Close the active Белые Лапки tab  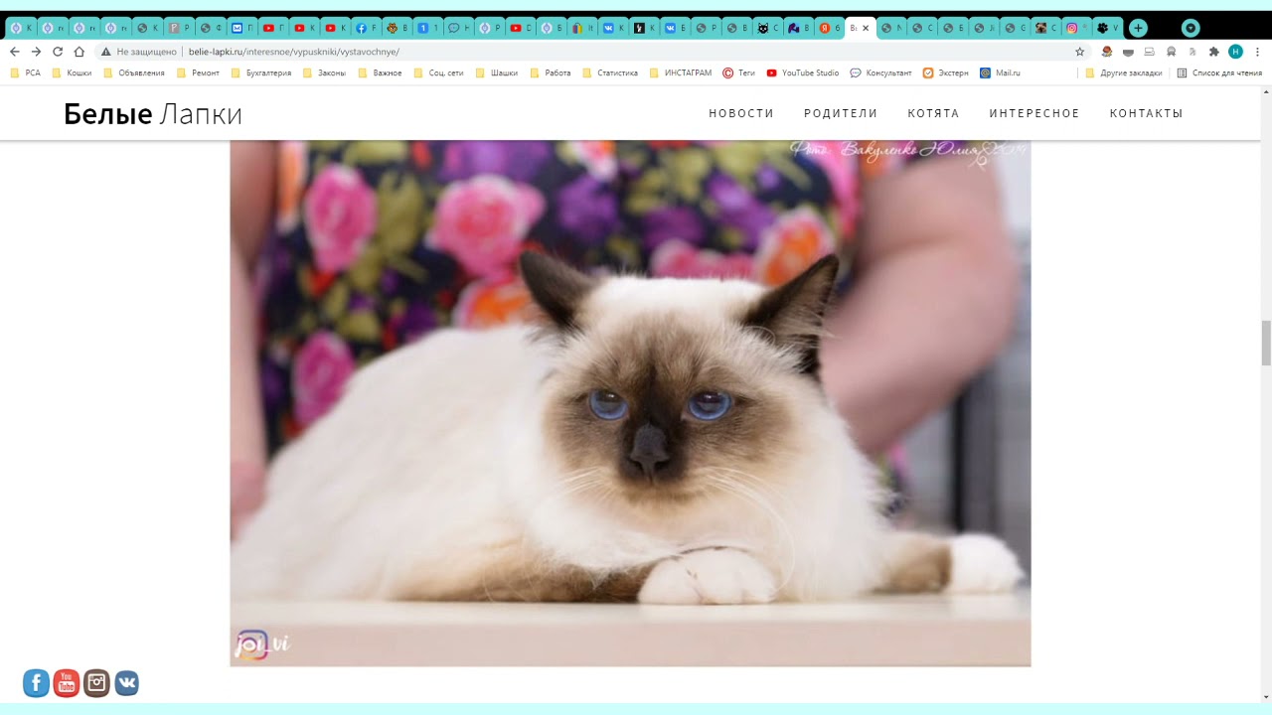pos(866,28)
